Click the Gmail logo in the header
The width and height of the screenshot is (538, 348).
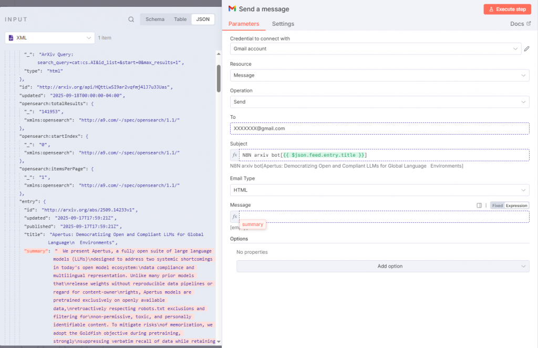tap(232, 9)
